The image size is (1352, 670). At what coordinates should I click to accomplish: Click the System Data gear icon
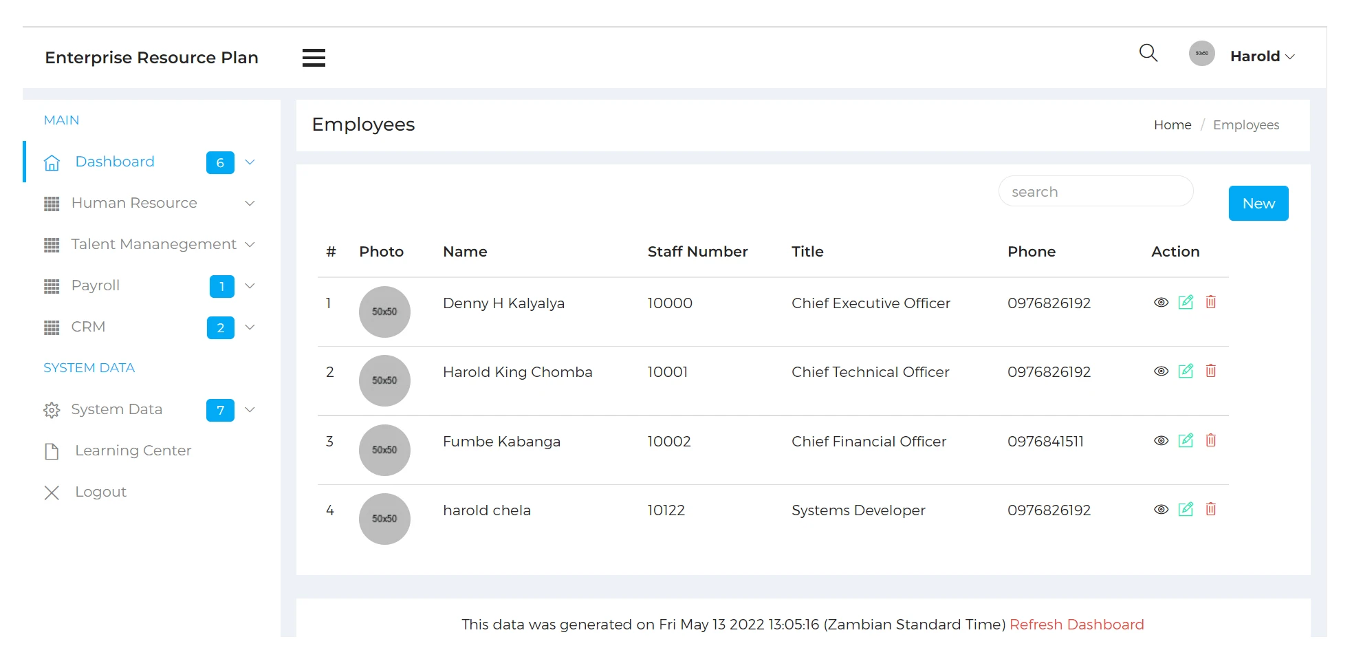[x=52, y=410]
